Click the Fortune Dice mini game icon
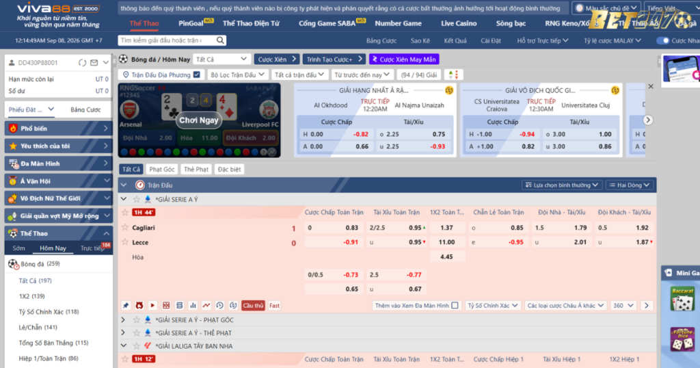Screen dimensions: 700x368 coord(682,339)
